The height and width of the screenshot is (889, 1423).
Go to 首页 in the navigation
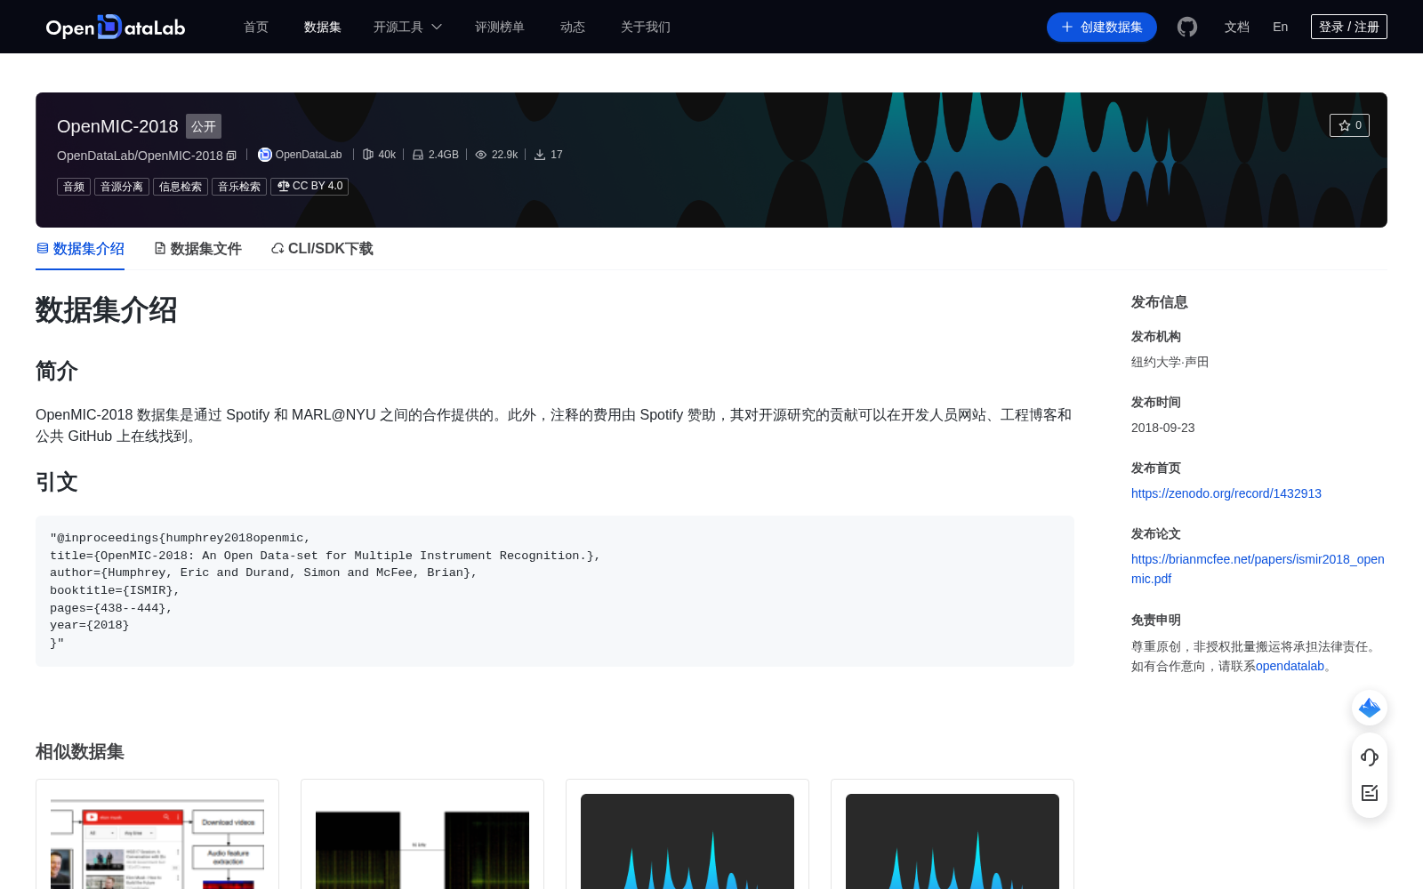tap(256, 27)
